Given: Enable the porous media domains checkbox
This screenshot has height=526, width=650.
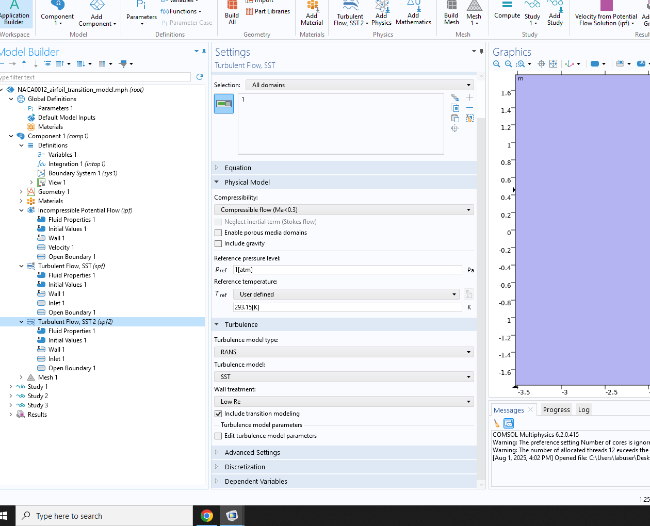Looking at the screenshot, I should tap(218, 233).
